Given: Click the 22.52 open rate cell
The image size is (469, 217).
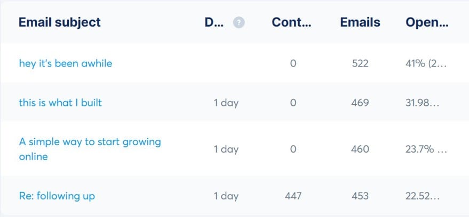Looking at the screenshot, I should click(423, 196).
